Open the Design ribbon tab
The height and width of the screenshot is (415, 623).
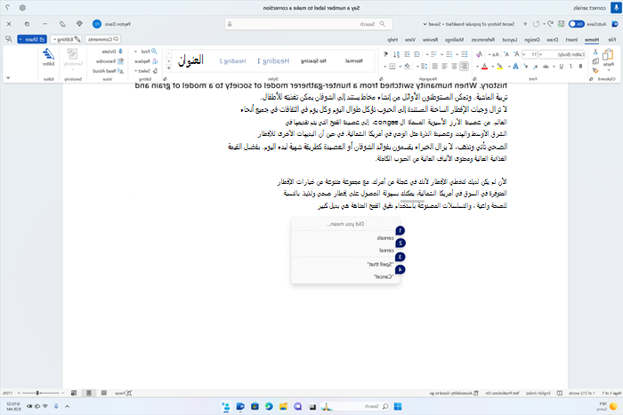click(532, 39)
